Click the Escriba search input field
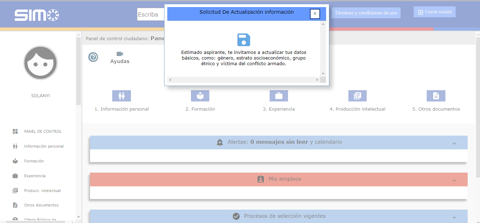This screenshot has height=223, width=480. coord(151,15)
